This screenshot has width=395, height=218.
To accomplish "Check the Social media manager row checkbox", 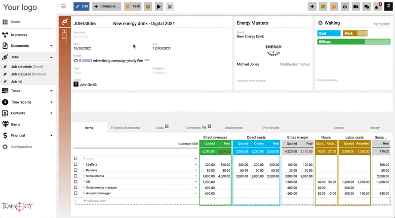I will click(x=76, y=187).
